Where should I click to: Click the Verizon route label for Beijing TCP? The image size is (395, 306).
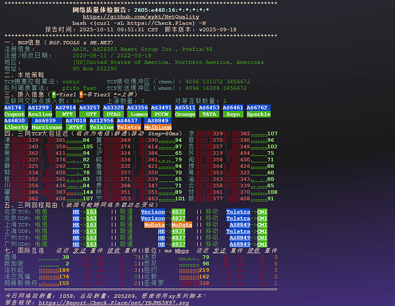pyautogui.click(x=152, y=211)
